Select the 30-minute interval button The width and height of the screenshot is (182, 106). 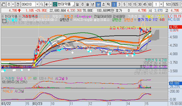tap(140, 4)
